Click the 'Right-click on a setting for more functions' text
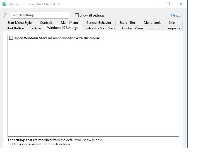This screenshot has height=159, width=217. [39, 144]
